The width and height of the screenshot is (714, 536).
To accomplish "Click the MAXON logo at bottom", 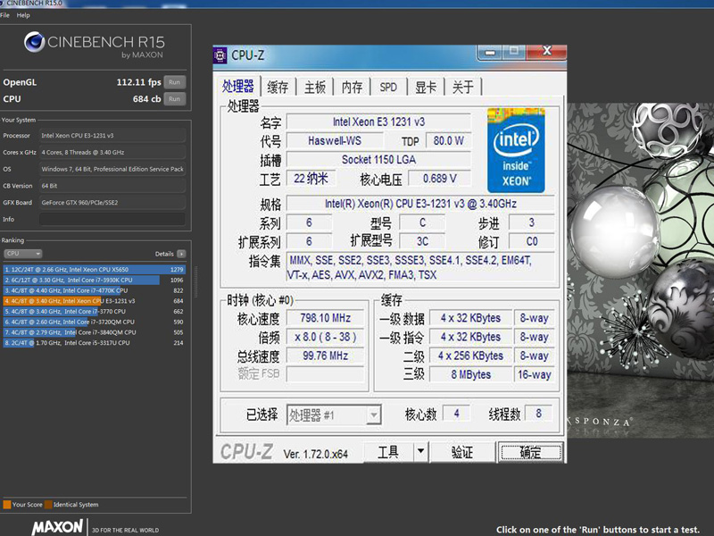I will [x=57, y=527].
